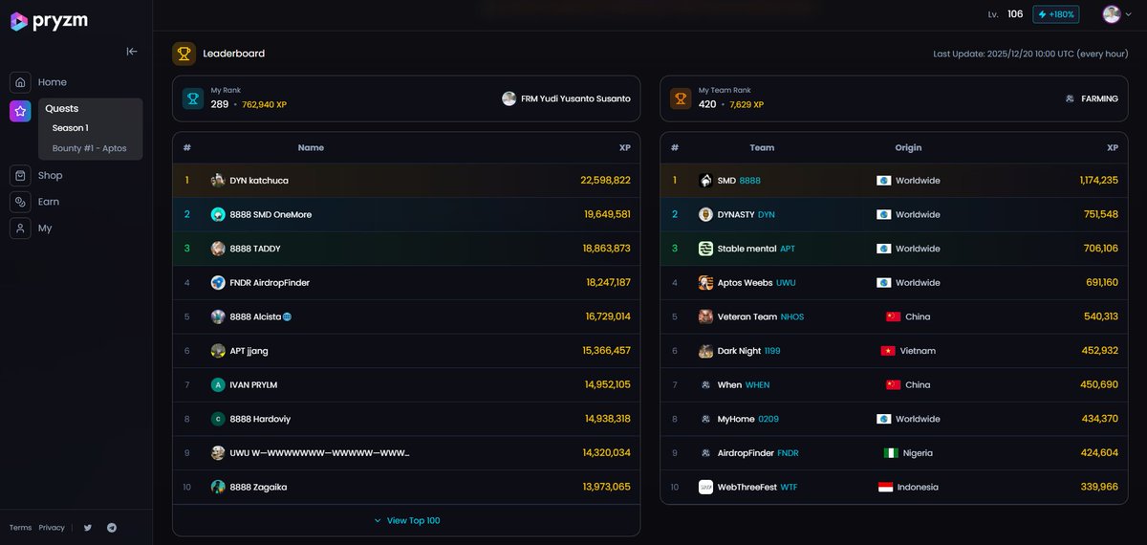Expand View Top 100 list
The width and height of the screenshot is (1147, 545).
point(406,521)
